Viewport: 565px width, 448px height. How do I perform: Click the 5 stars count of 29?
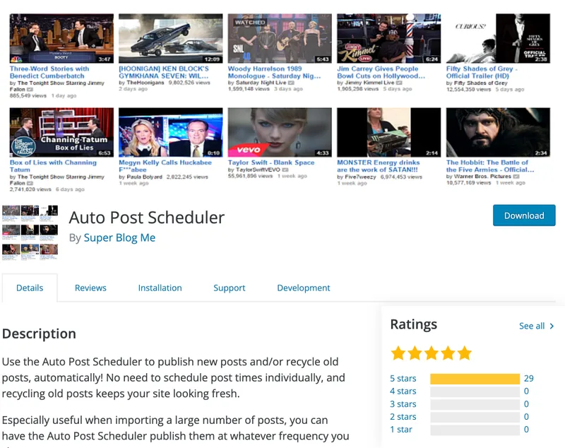[528, 379]
